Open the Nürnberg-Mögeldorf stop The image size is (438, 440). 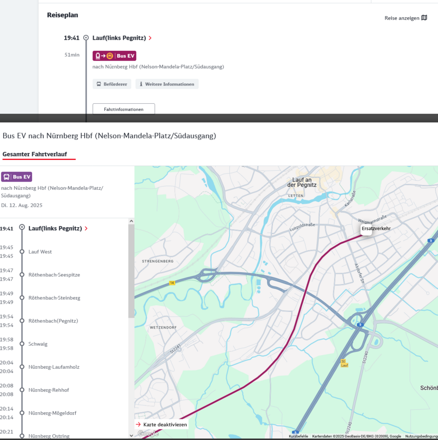[52, 413]
